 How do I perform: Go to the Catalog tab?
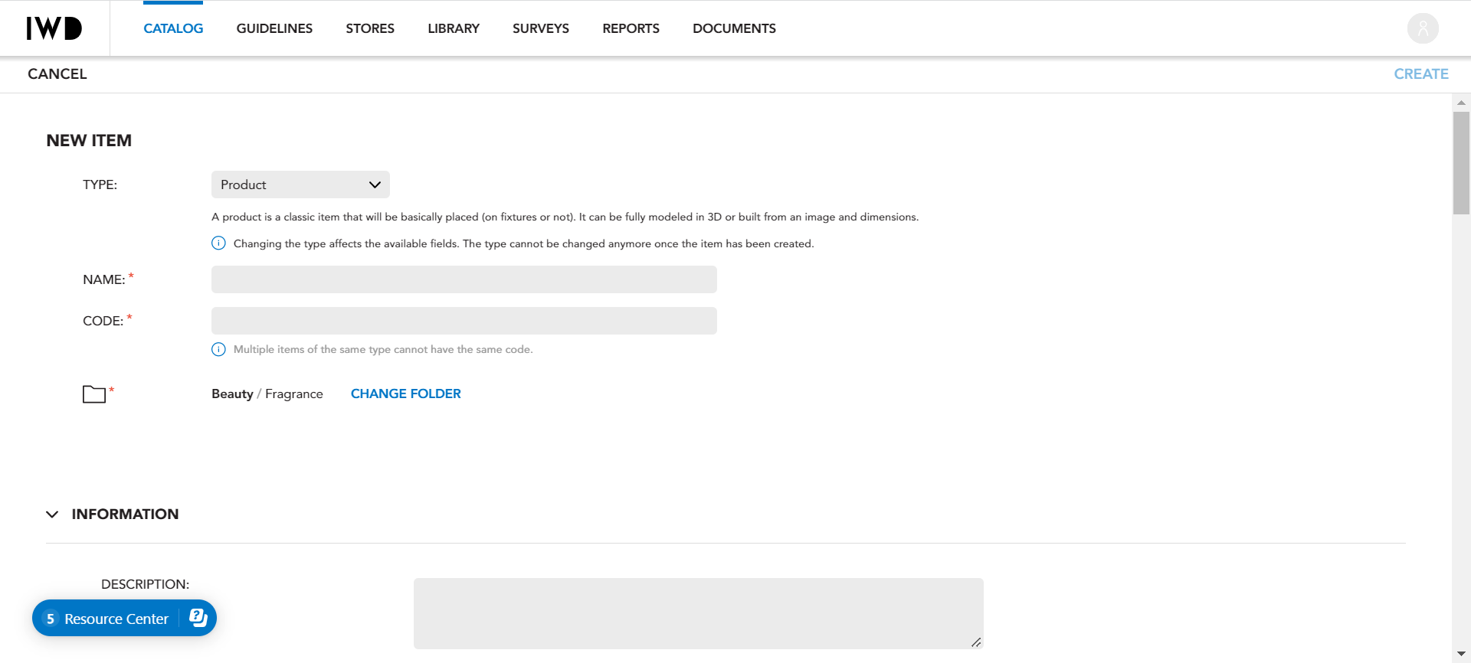tap(173, 28)
